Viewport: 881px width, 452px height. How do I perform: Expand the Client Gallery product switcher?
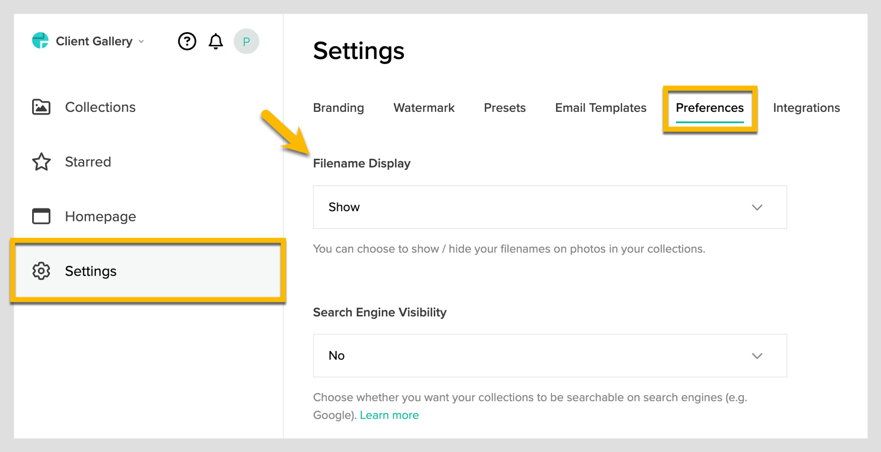pyautogui.click(x=100, y=41)
